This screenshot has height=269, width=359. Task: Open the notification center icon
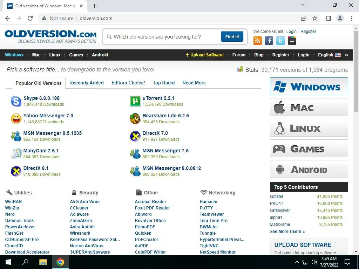[347, 262]
